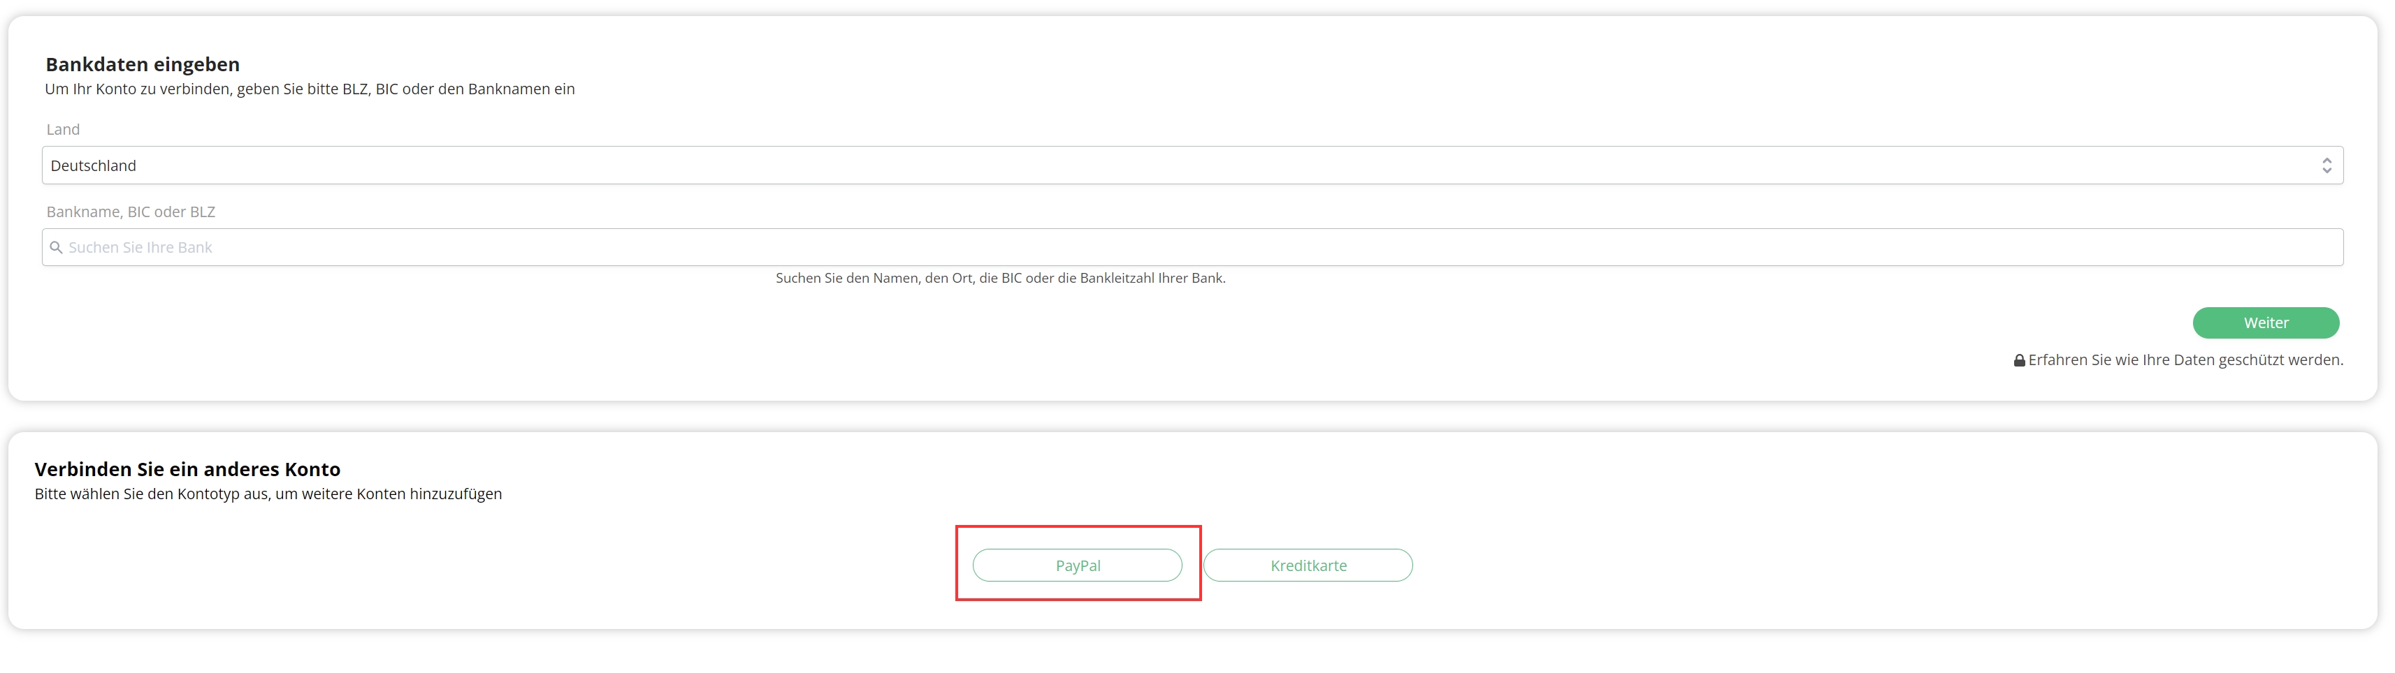
Task: Open the Land dropdown showing Deutschland
Action: click(1192, 165)
